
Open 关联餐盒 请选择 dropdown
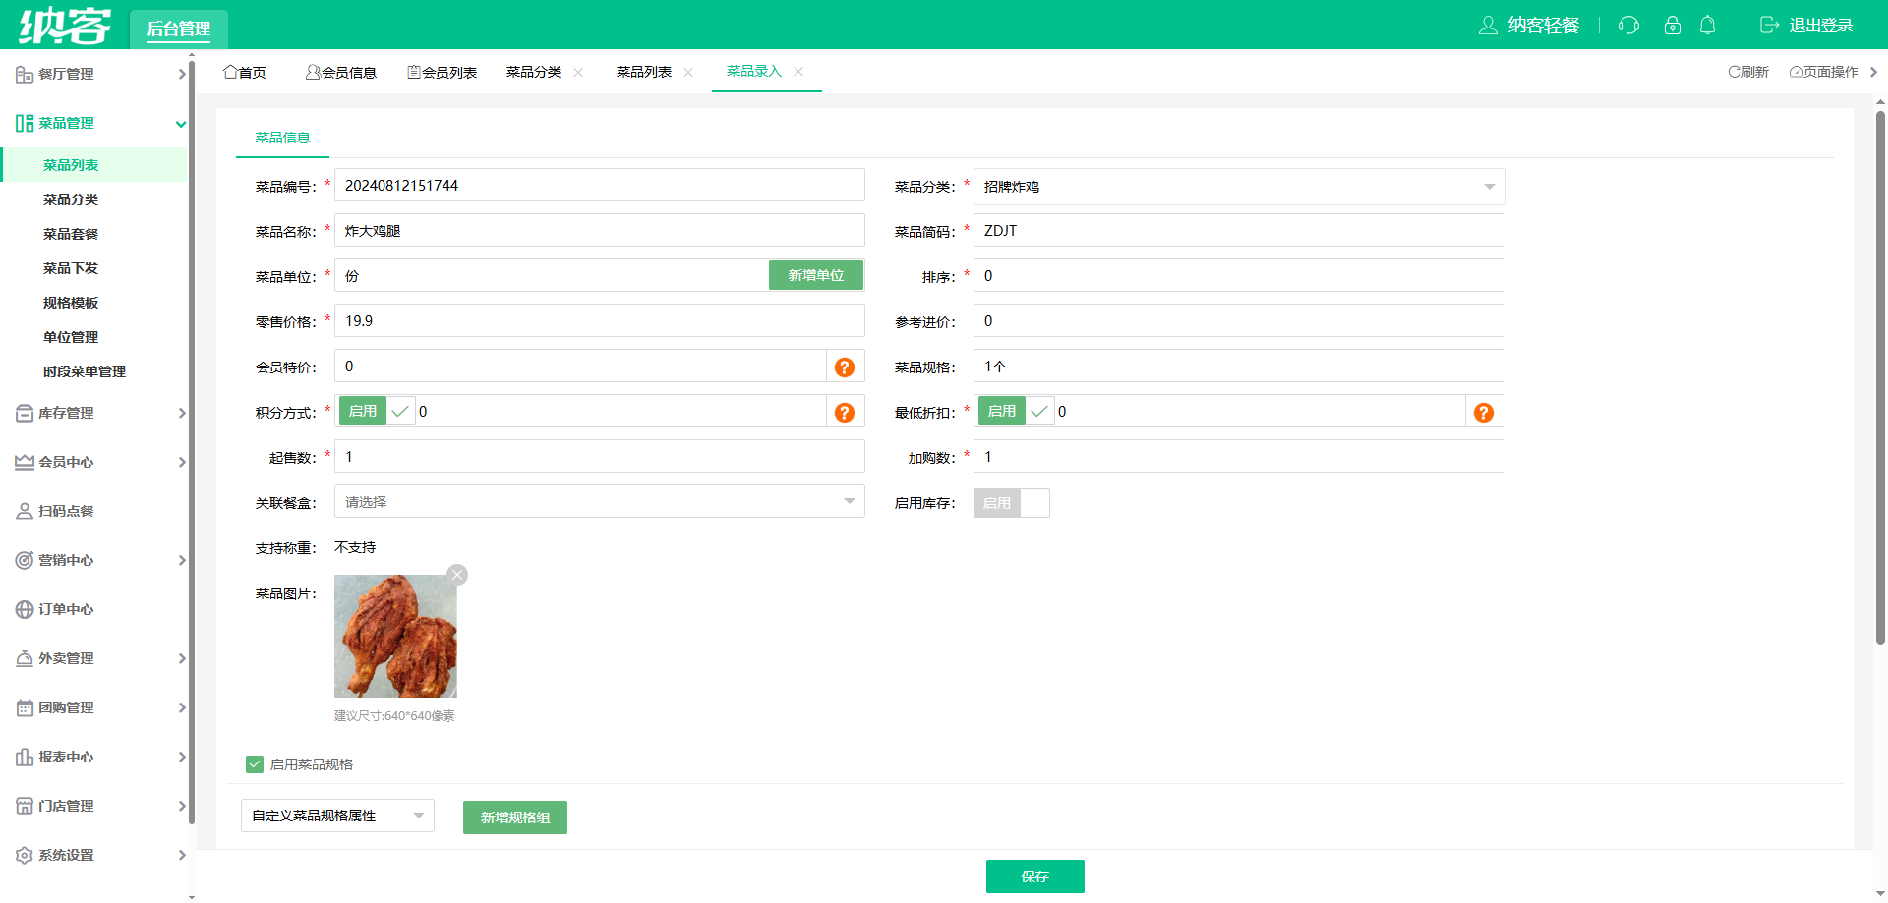pos(600,502)
